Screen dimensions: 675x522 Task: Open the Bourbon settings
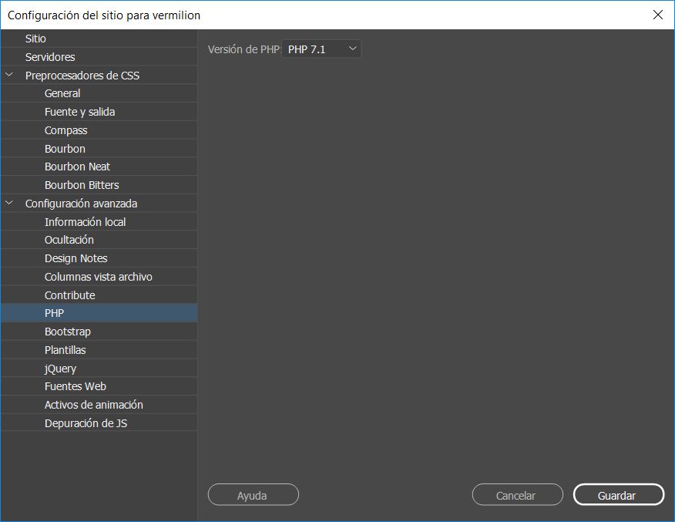point(65,148)
